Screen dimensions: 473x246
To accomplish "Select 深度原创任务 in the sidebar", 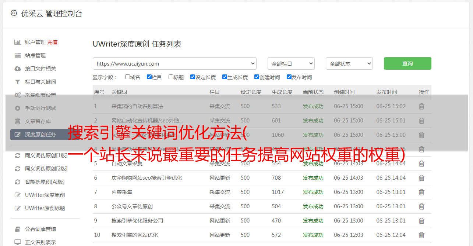I will click(45, 135).
